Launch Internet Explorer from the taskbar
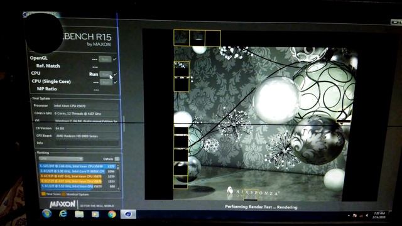The image size is (402, 226). 63,213
